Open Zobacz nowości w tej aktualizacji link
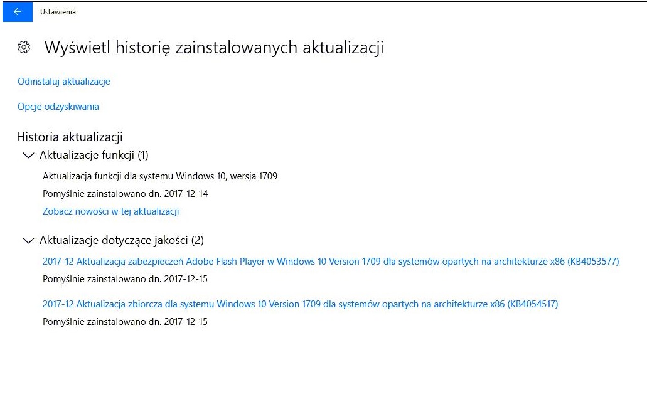 click(110, 211)
